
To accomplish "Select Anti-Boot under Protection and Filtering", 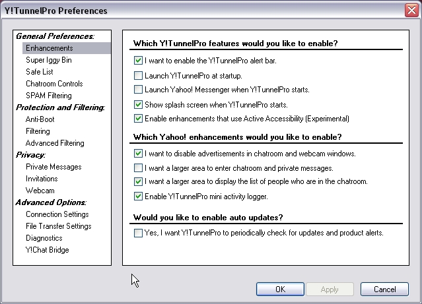I will 40,119.
